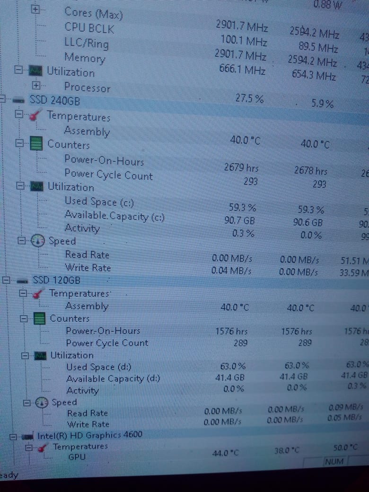Click green counters icon under SSD 240GB
The image size is (369, 492).
click(x=36, y=144)
